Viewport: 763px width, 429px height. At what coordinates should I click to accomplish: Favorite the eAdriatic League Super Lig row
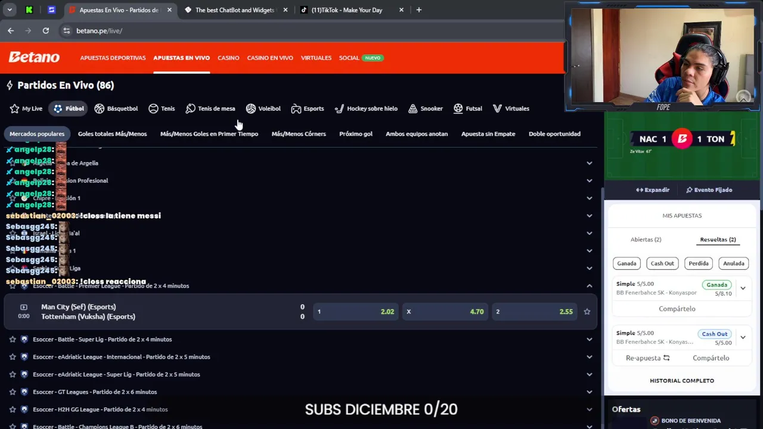(13, 374)
